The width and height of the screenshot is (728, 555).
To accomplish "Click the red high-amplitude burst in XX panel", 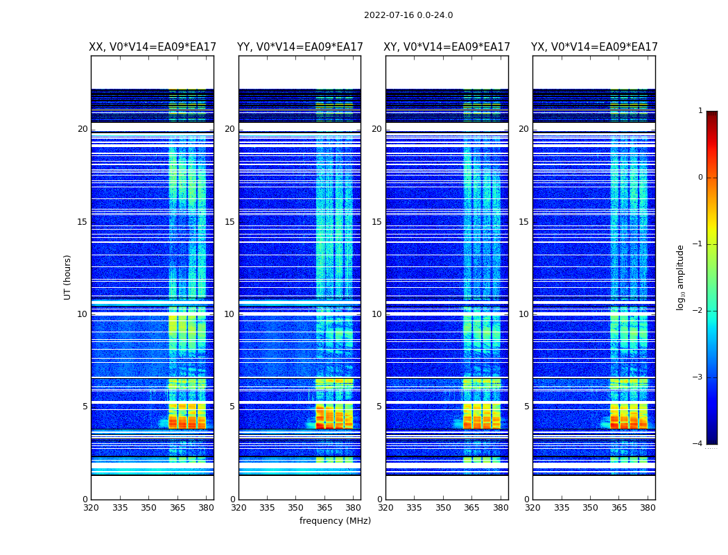I will coord(187,417).
